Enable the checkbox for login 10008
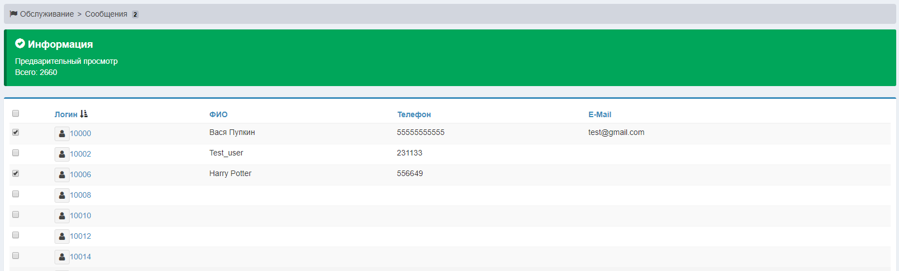Screen dimensions: 899x271 (x=16, y=194)
